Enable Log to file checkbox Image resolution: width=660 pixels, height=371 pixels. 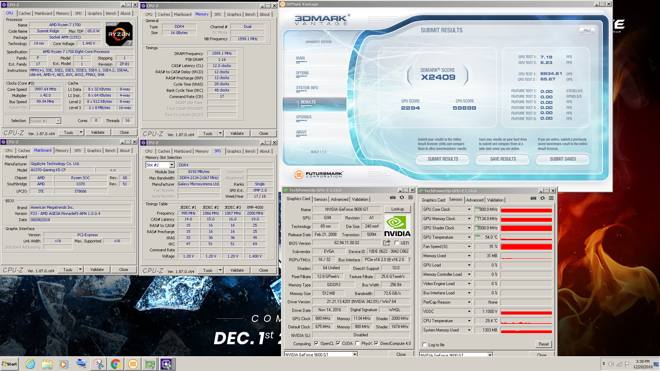coord(424,345)
